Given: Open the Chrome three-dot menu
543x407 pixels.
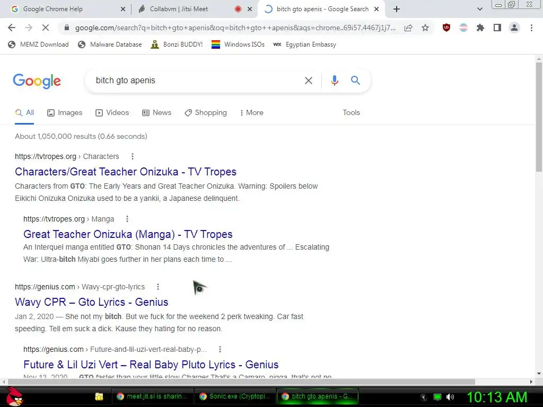Looking at the screenshot, I should [x=531, y=28].
